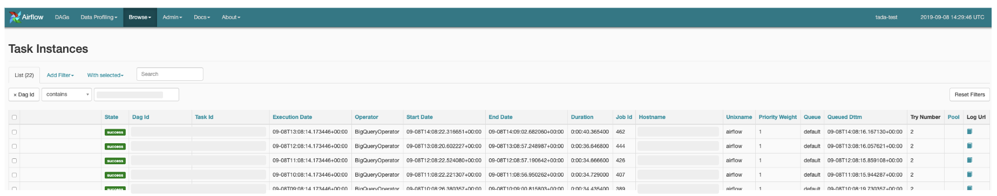
Task: Sort by the Hostname column header
Action: point(652,117)
